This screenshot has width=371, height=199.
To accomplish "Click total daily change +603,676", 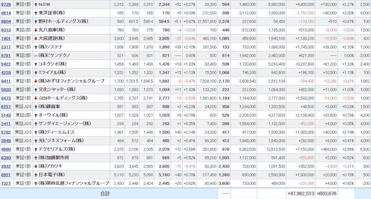I will click(326, 194).
